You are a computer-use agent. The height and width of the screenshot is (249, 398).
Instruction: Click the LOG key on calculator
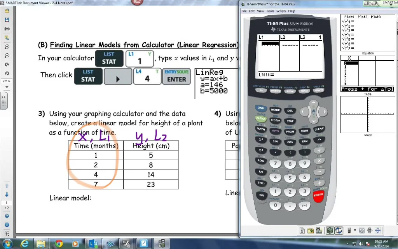[x=261, y=161]
